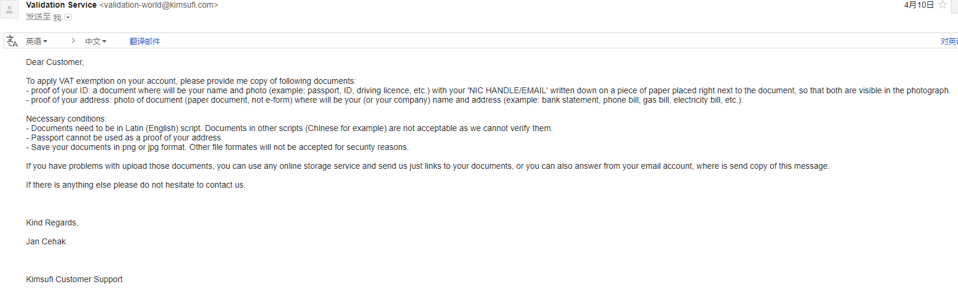Click the arrow between 英语 and 中文
Screen dimensions: 958x301
(73, 41)
